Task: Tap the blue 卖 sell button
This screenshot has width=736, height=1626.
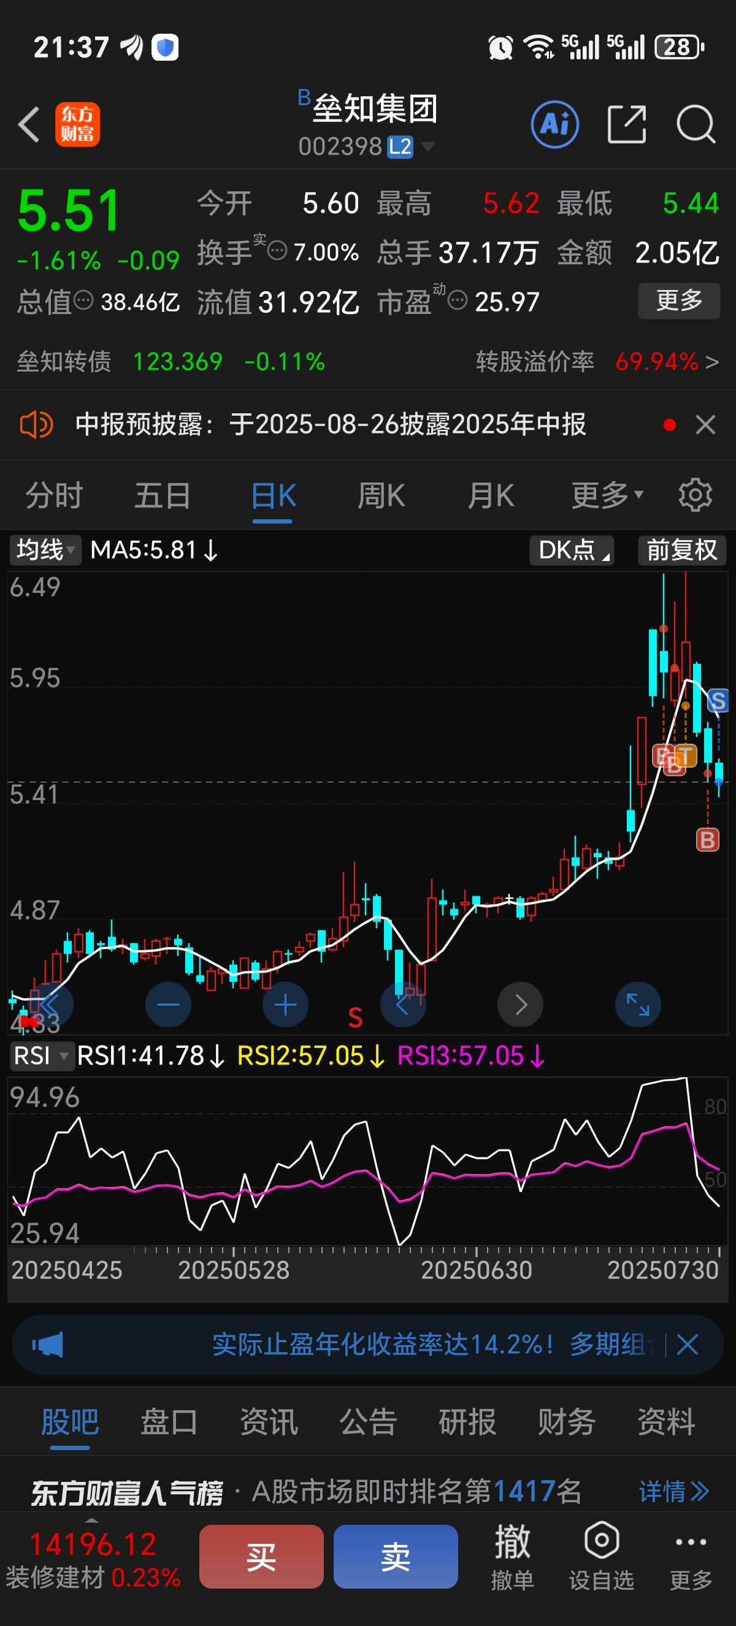Action: tap(396, 1557)
